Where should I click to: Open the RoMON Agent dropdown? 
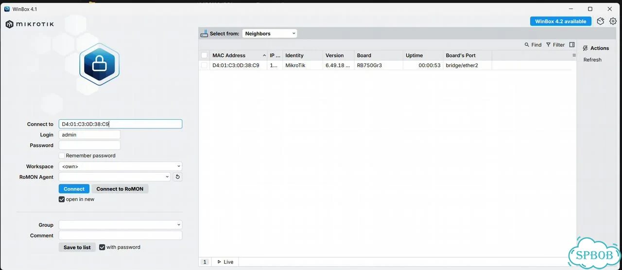click(x=115, y=177)
